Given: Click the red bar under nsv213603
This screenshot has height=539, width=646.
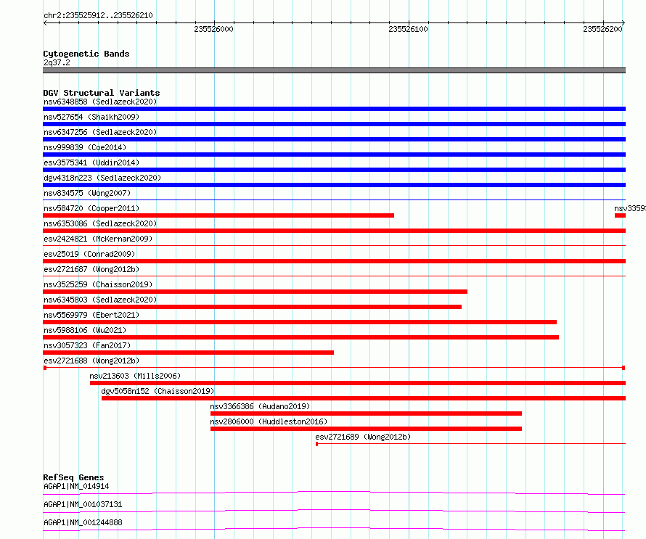Looking at the screenshot, I should coord(358,383).
